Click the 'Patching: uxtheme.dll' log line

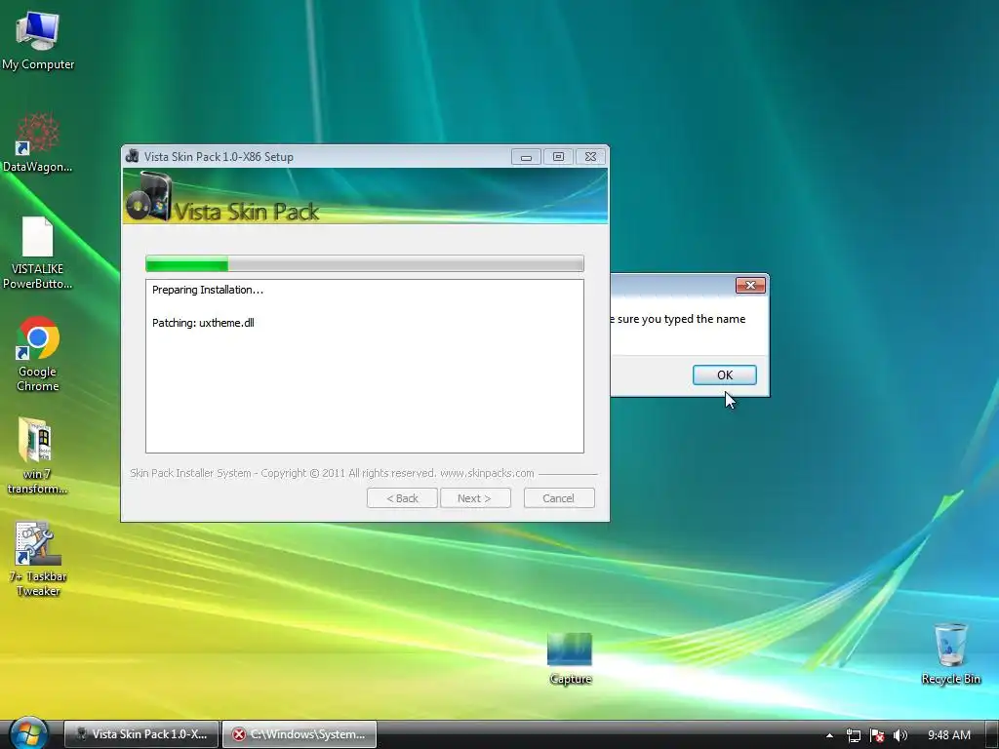coord(203,323)
